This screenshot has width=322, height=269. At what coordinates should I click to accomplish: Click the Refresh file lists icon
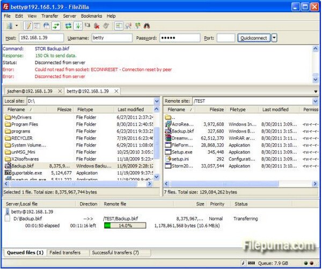pos(68,26)
